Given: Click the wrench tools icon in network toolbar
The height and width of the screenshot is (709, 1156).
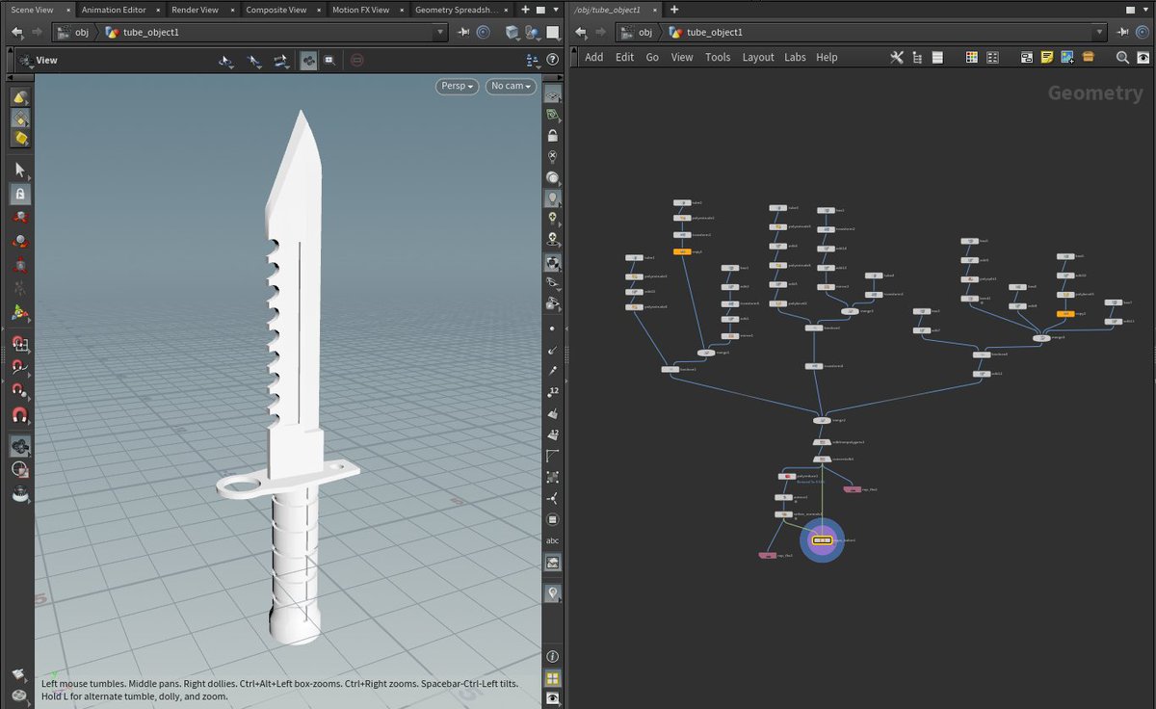Looking at the screenshot, I should 897,58.
